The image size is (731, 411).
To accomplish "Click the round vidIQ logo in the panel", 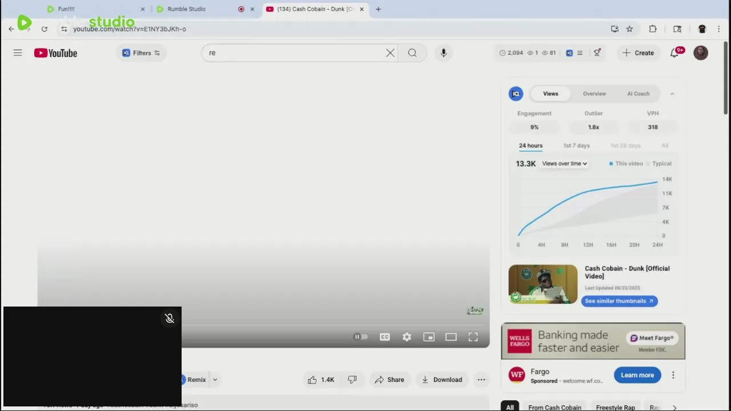I will [x=516, y=94].
